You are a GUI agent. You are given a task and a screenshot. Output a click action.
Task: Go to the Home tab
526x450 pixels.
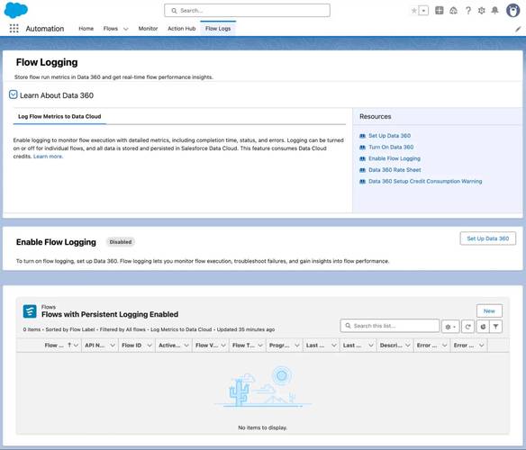pos(86,29)
